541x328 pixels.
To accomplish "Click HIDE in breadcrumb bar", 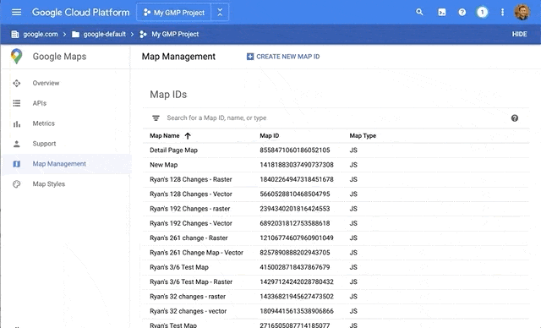I will [x=519, y=34].
